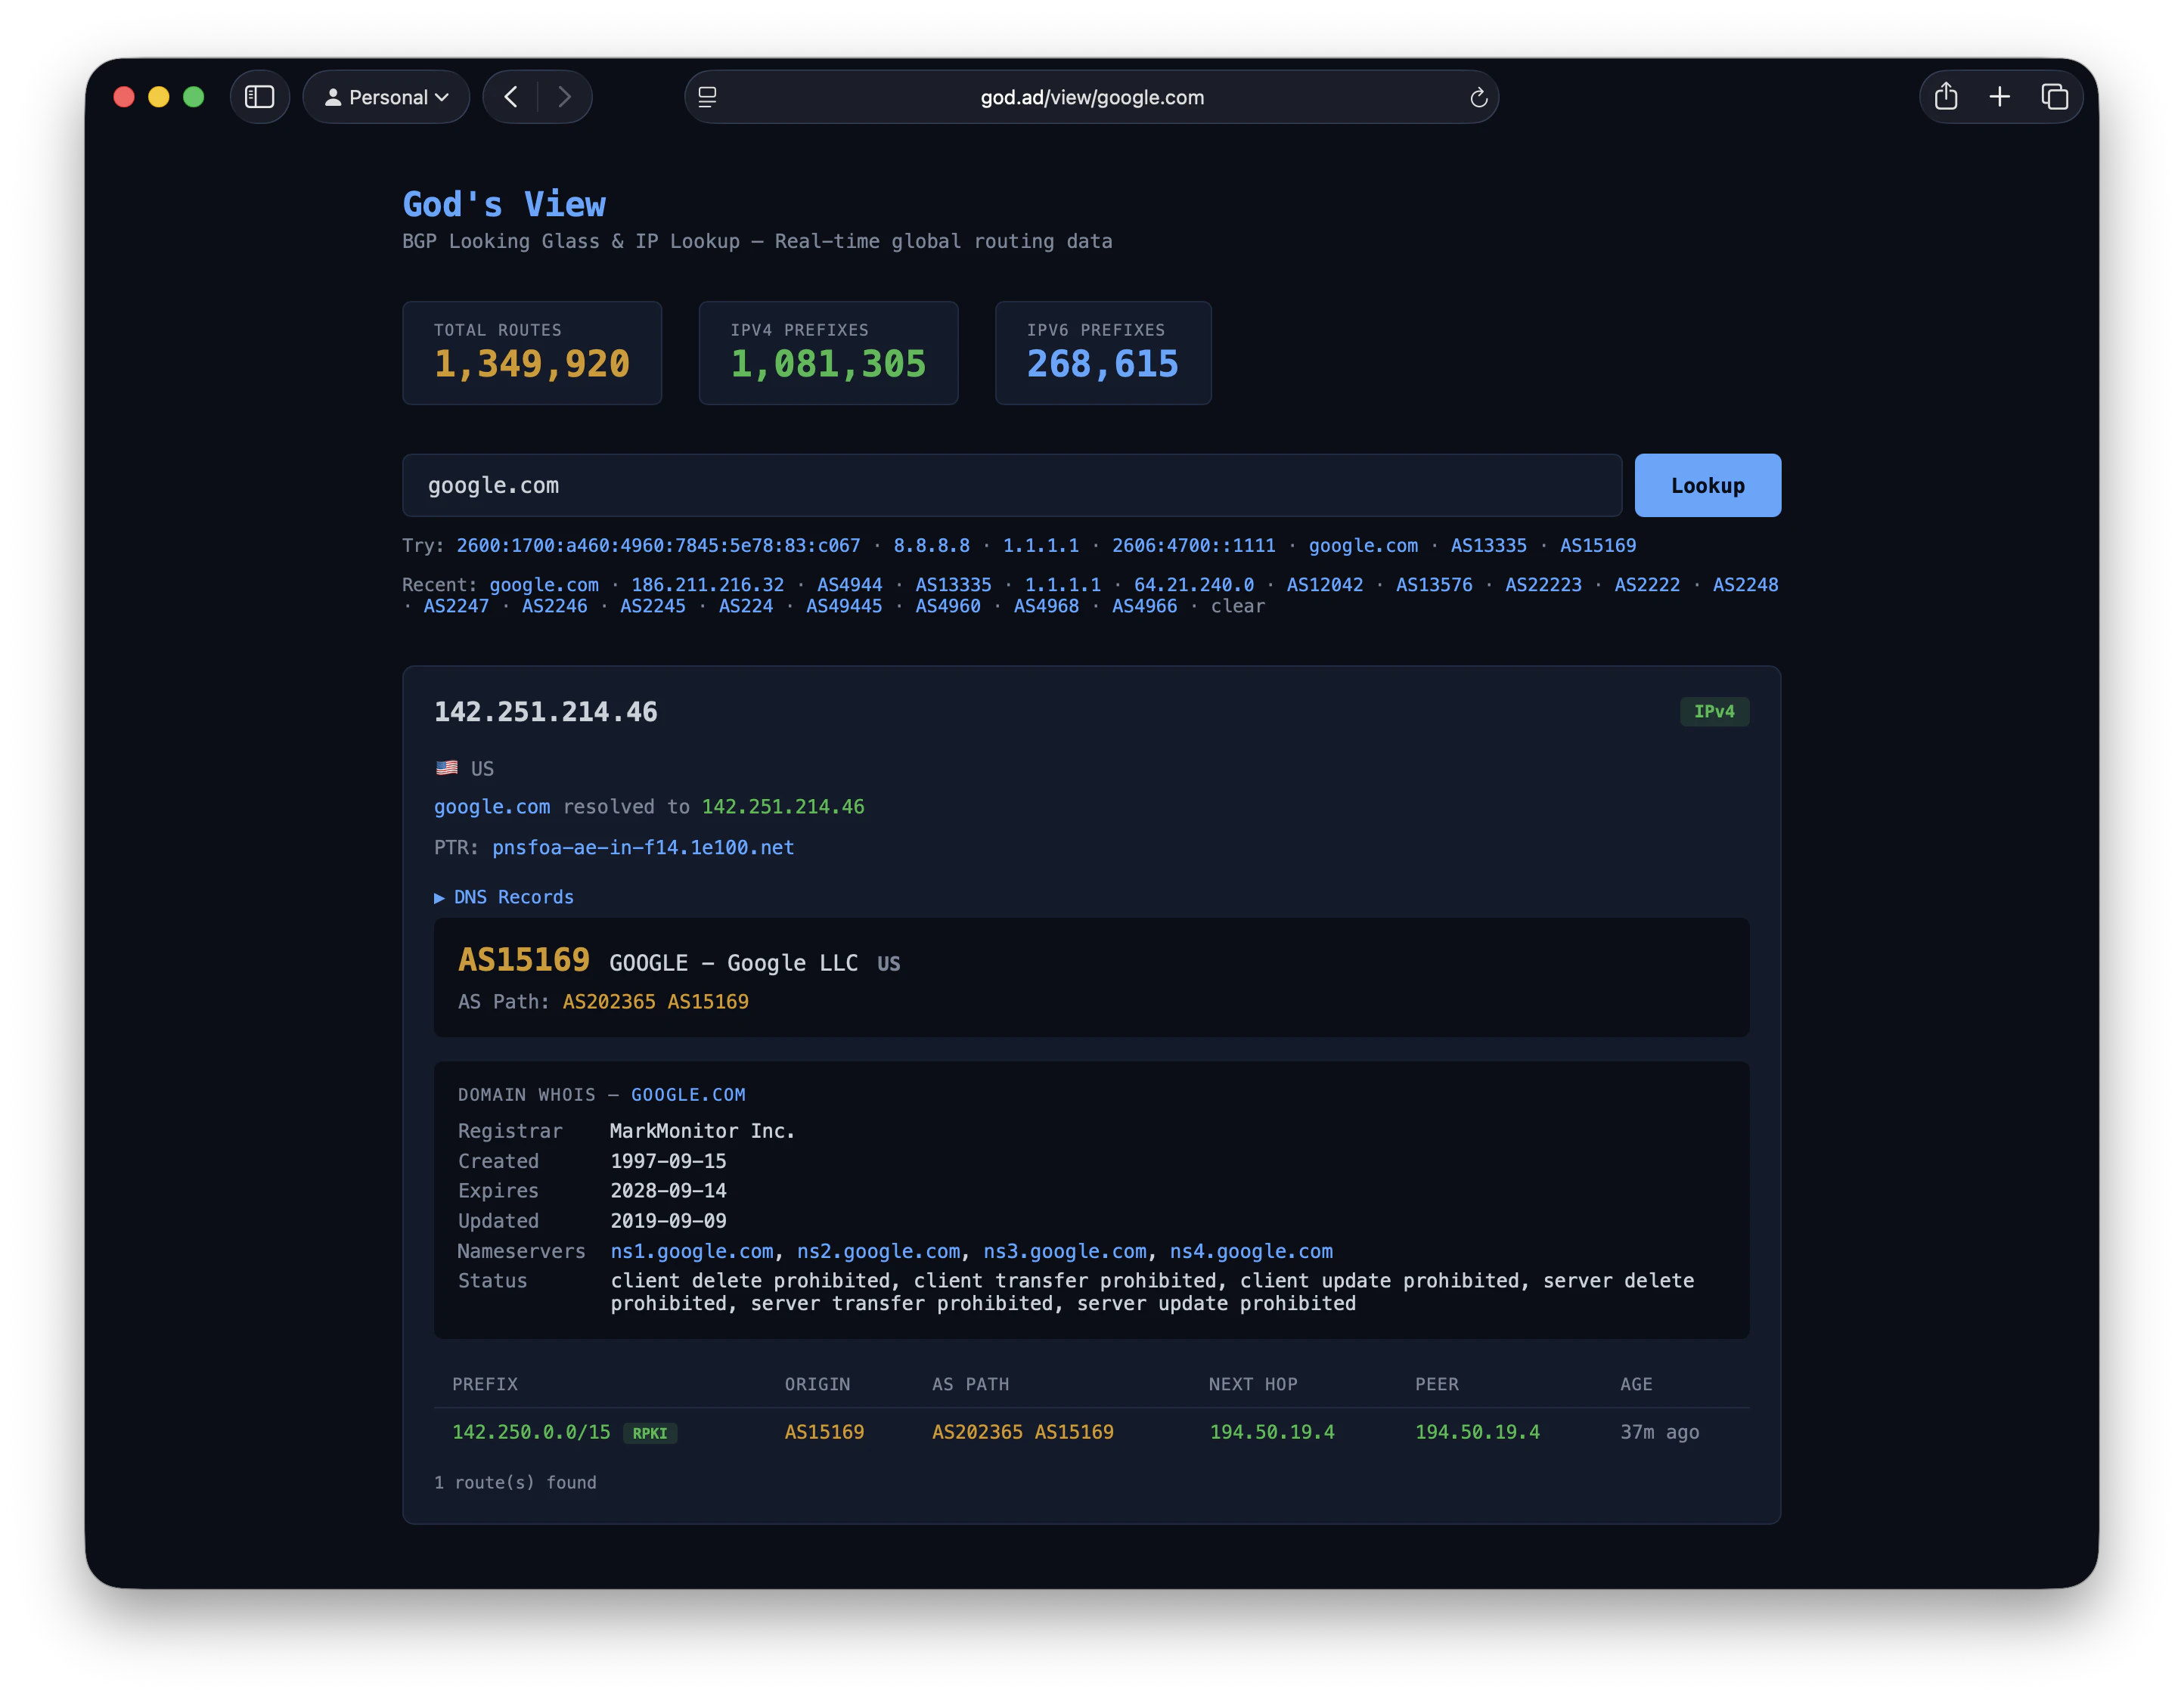
Task: Click the Safari address bar URL
Action: (x=1091, y=98)
